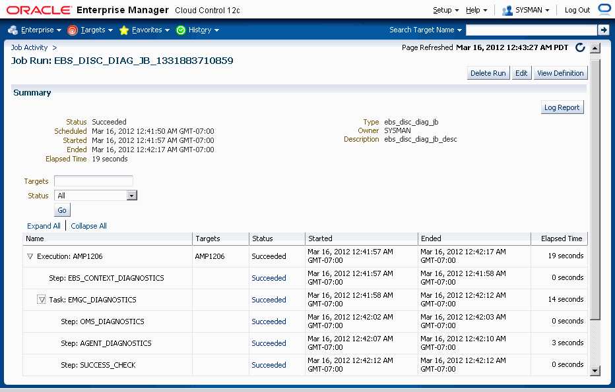Click the Status column header
The width and height of the screenshot is (615, 392).
coord(277,238)
